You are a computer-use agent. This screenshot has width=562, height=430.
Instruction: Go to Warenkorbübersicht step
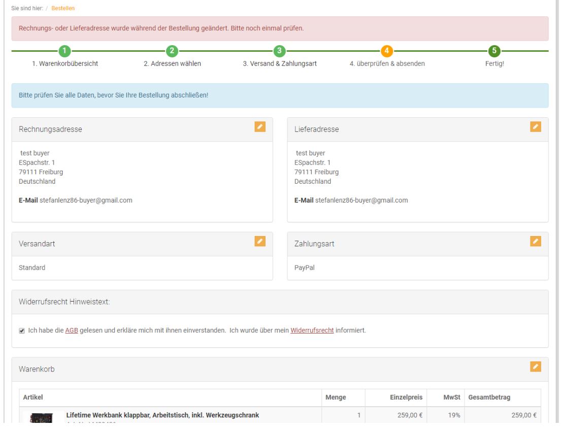pos(65,63)
